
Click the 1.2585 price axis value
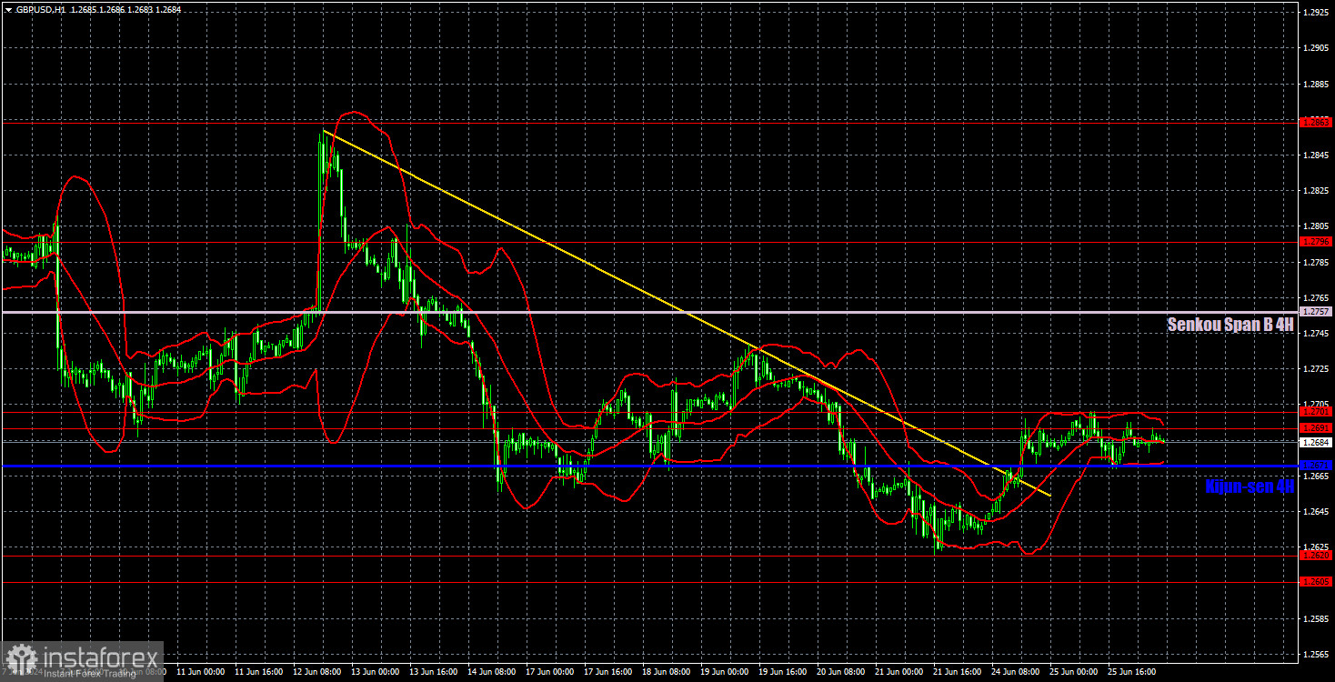point(1316,619)
